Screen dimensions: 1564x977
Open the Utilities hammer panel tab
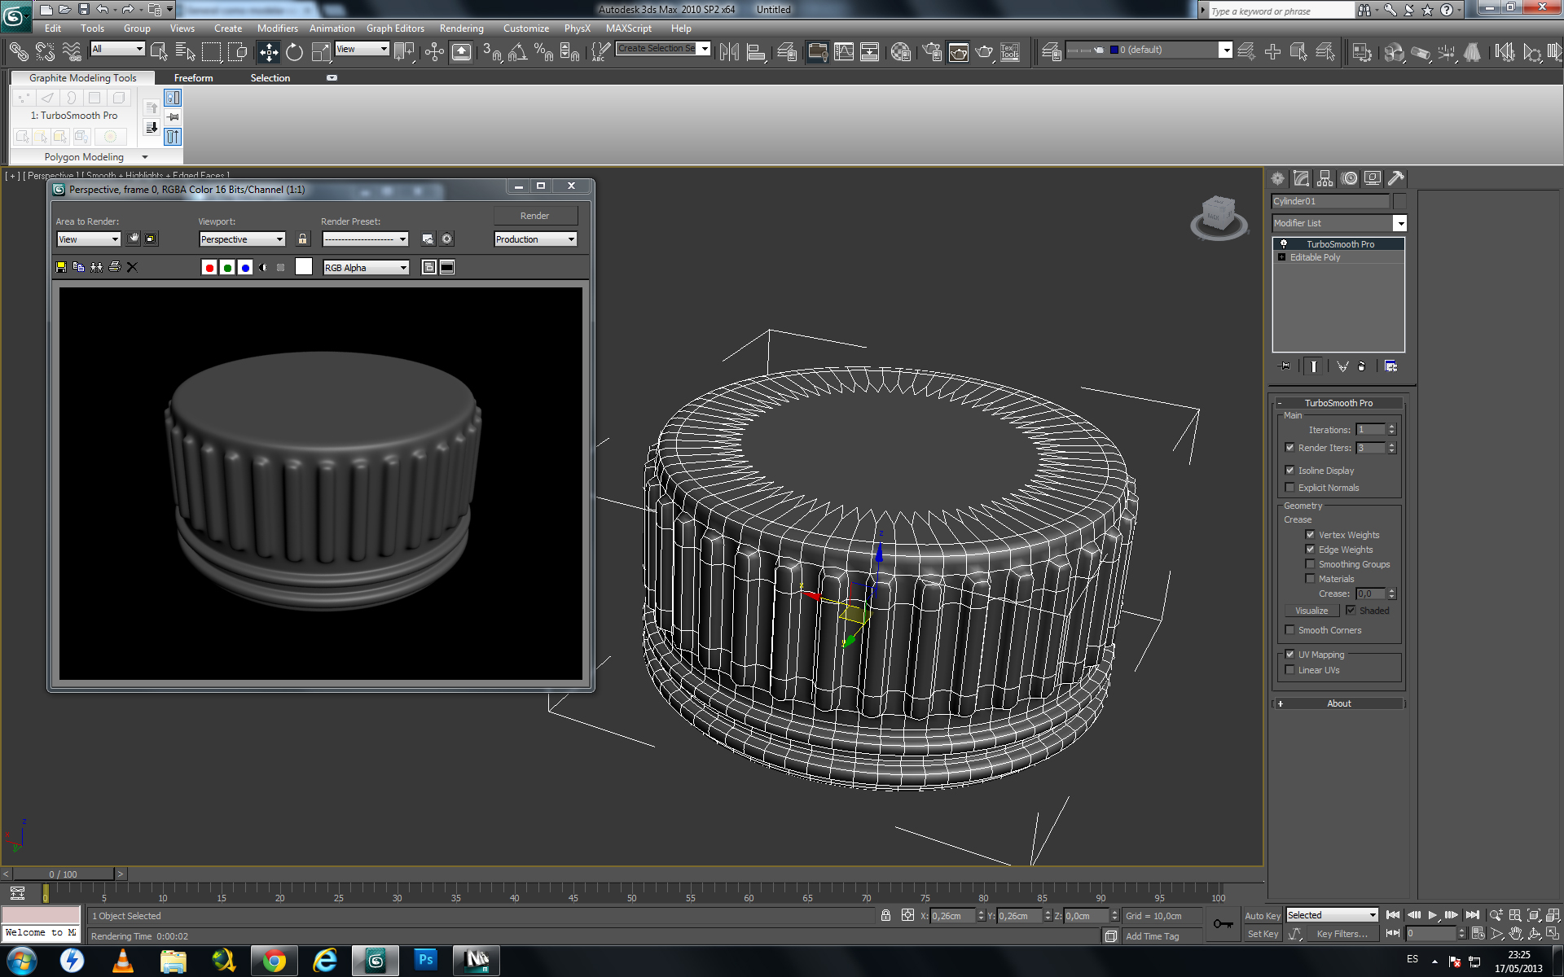coord(1395,178)
